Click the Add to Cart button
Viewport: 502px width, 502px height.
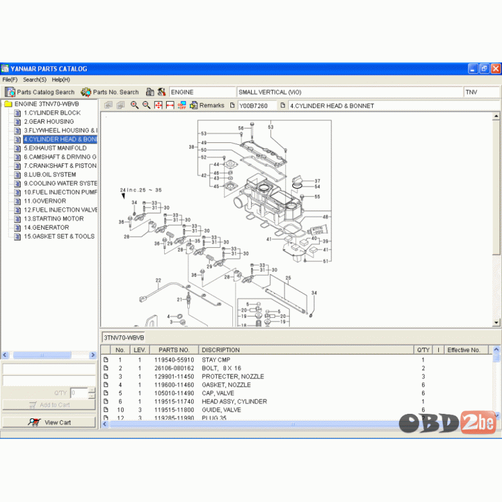click(x=49, y=405)
